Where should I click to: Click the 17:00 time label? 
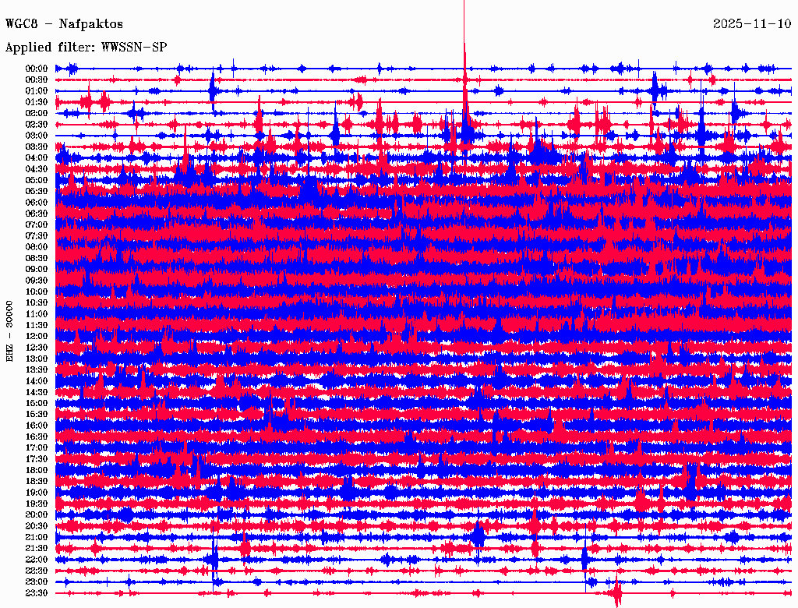(37, 448)
